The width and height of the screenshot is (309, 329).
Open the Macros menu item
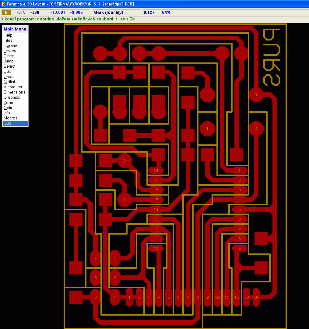10,118
